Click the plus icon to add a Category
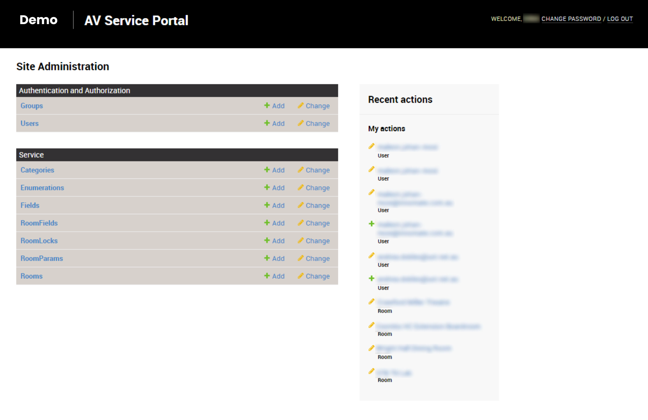Image resolution: width=648 pixels, height=420 pixels. pyautogui.click(x=267, y=170)
